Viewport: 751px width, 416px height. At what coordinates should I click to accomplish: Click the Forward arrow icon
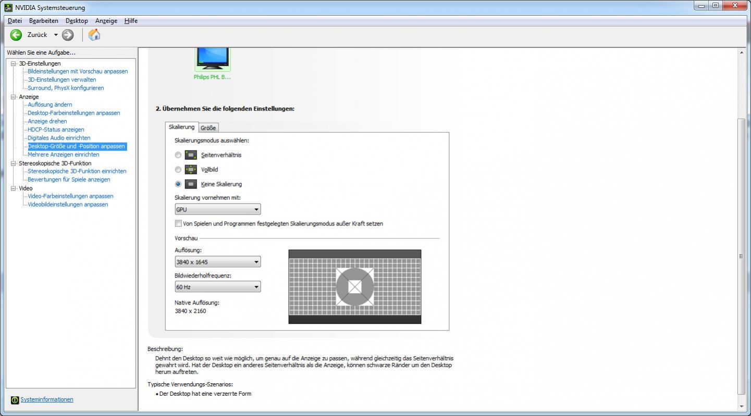point(68,35)
